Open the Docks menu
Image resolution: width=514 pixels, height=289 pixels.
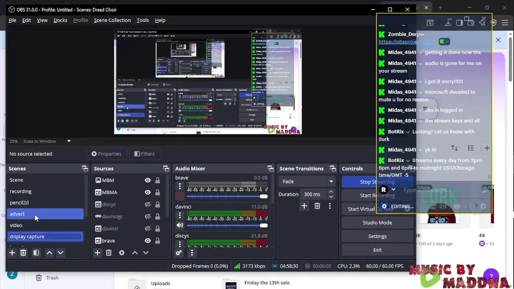60,20
